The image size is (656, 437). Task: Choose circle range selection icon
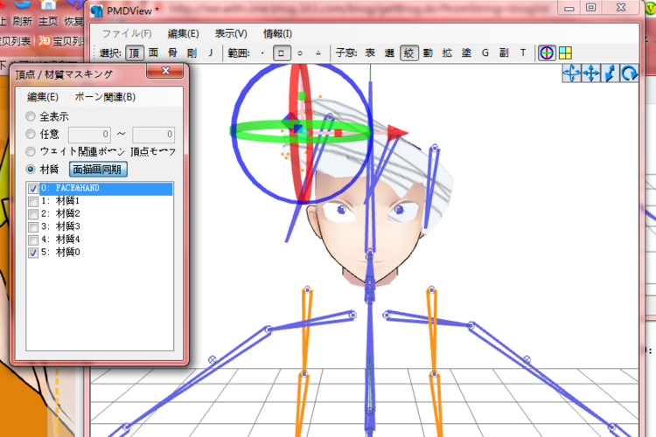click(x=299, y=53)
